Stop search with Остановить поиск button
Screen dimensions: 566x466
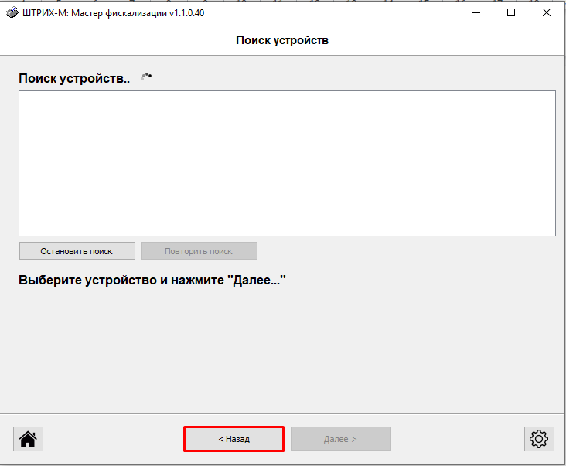(x=77, y=251)
